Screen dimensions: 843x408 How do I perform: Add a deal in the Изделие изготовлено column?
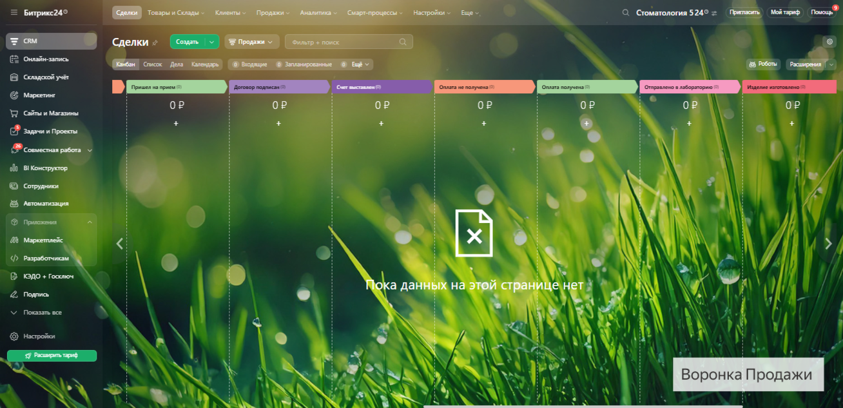pyautogui.click(x=792, y=123)
